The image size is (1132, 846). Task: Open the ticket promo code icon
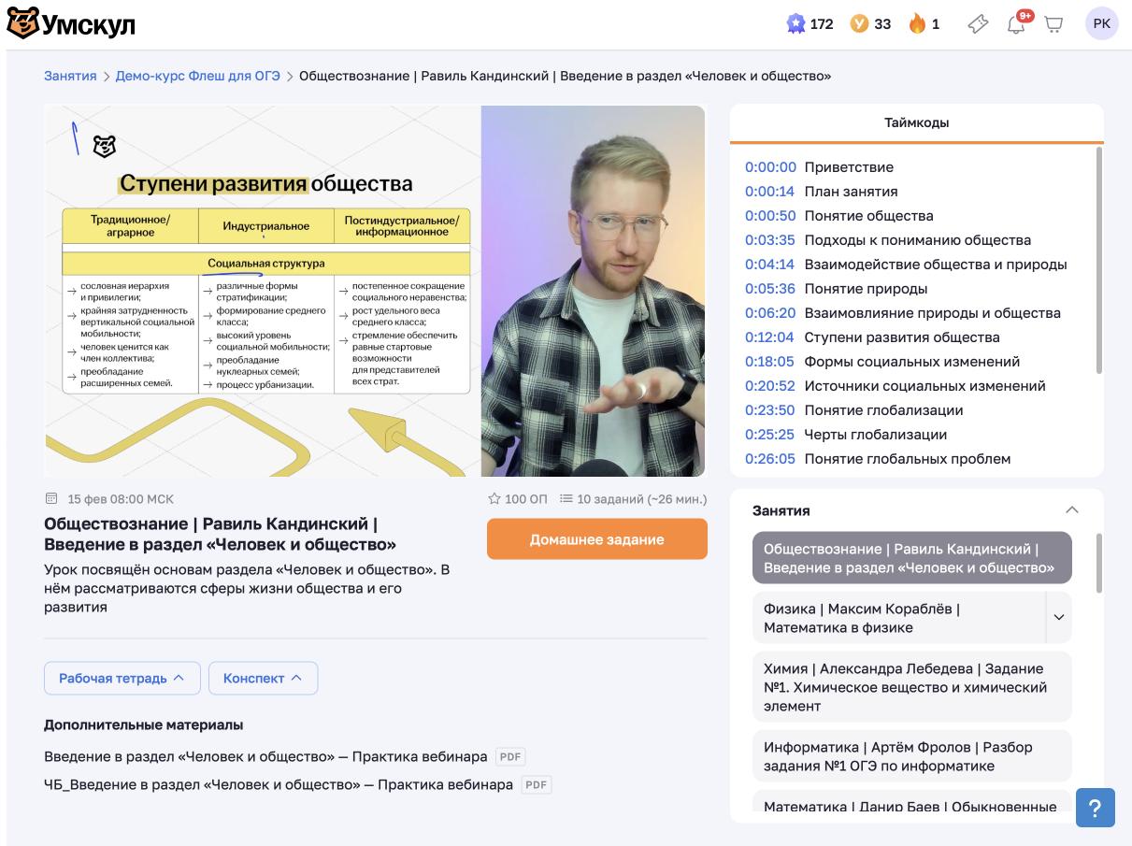[x=978, y=24]
